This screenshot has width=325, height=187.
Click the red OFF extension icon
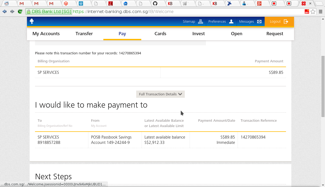307,11
